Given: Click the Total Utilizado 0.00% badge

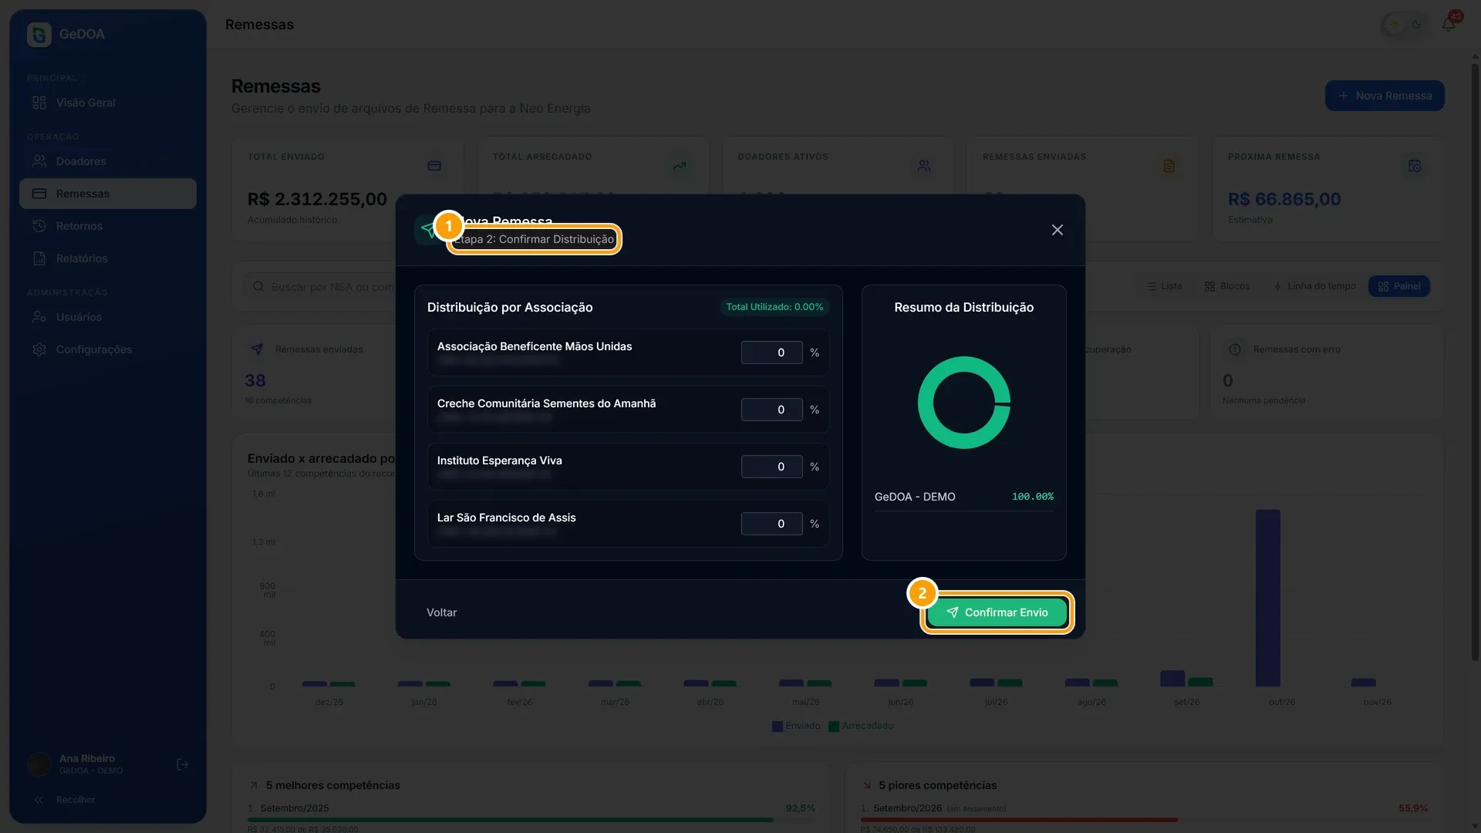Looking at the screenshot, I should point(774,307).
